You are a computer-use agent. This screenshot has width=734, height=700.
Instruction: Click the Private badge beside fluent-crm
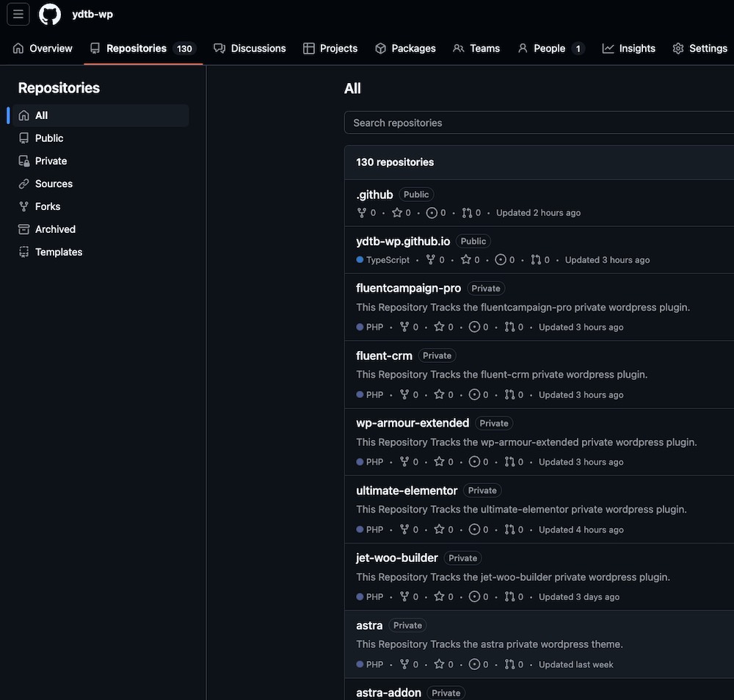click(437, 356)
